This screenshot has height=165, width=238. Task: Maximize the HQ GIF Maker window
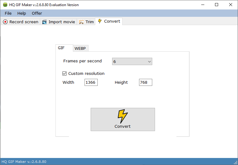217,5
